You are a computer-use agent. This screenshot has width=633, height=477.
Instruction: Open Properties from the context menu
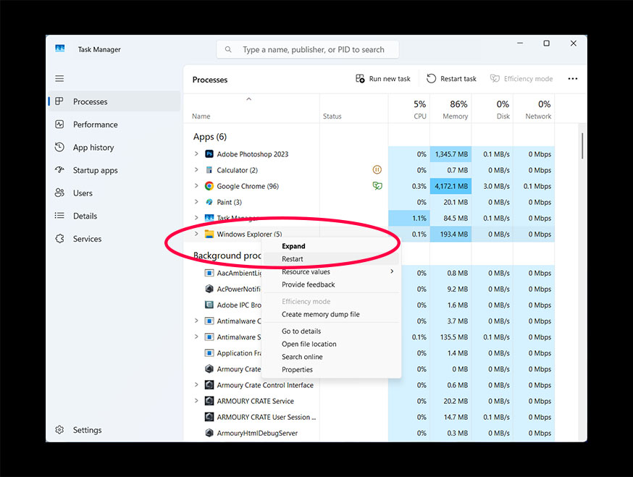[331, 370]
